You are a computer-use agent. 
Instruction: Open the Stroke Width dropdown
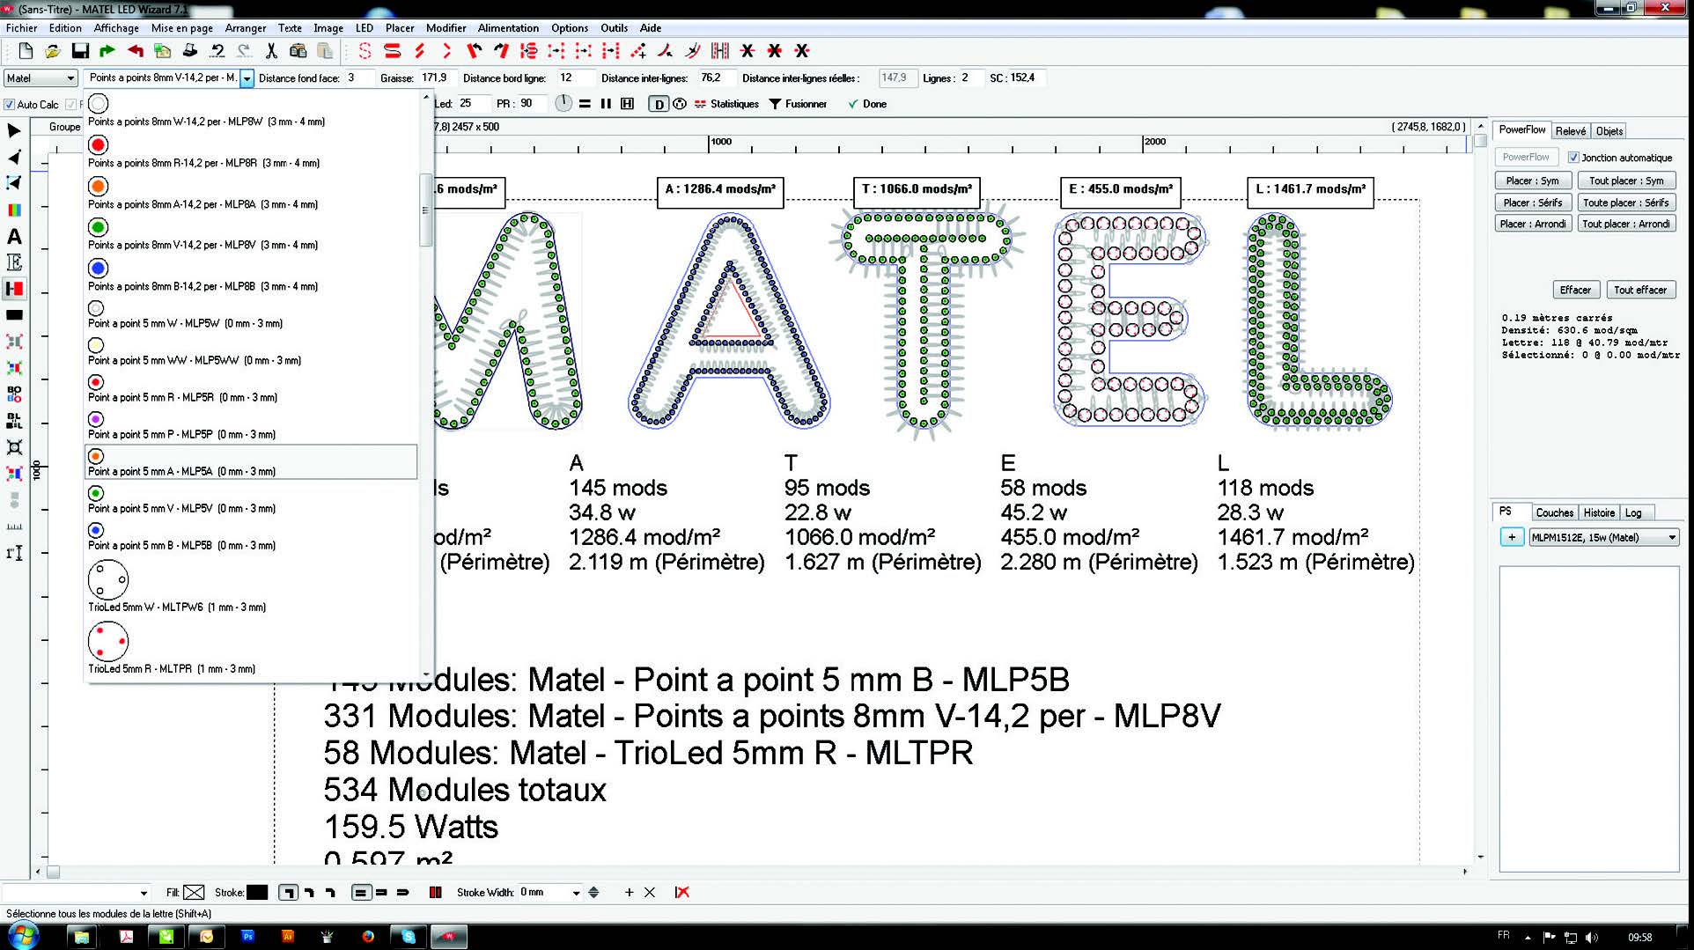576,893
